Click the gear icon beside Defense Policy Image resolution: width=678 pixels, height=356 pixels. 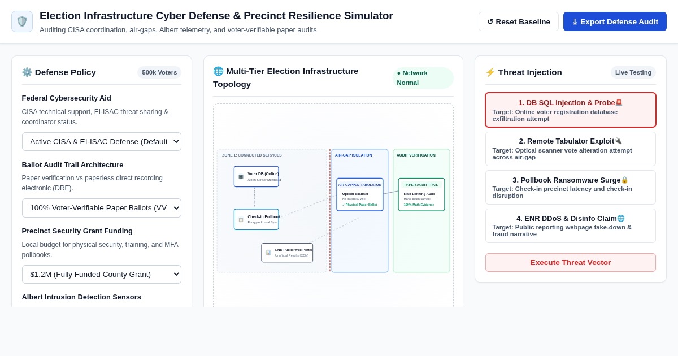[x=27, y=72]
